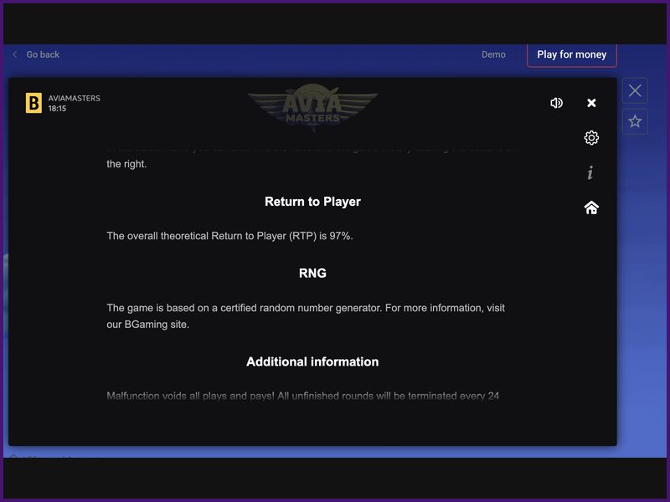Click the Additional information heading
Screen dimensions: 670x502
[312, 361]
